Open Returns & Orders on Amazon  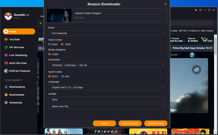point(193,40)
